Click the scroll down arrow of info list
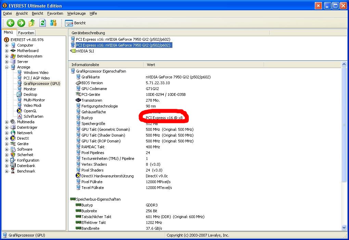Screen dimensions: 349x240 coord(344,228)
